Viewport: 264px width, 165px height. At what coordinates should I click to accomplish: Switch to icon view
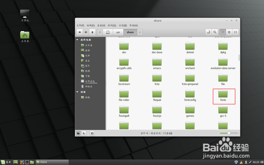(223, 32)
